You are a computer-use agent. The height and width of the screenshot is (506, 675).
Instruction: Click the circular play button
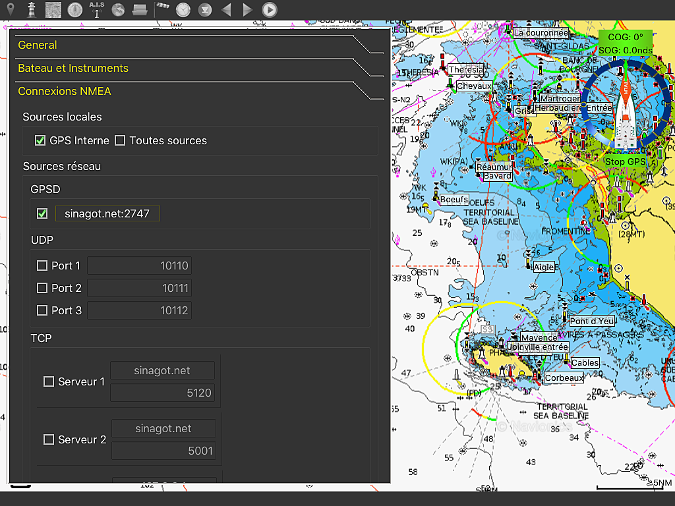[x=270, y=9]
